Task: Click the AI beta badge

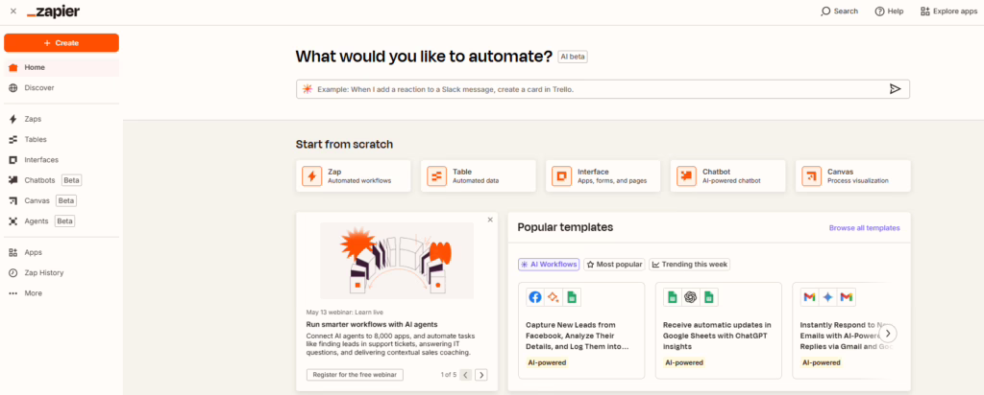Action: [573, 57]
